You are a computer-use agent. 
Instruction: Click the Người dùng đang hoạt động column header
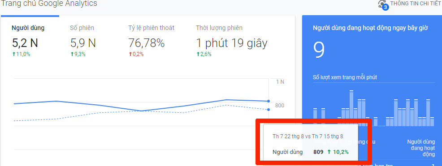click(x=421, y=148)
